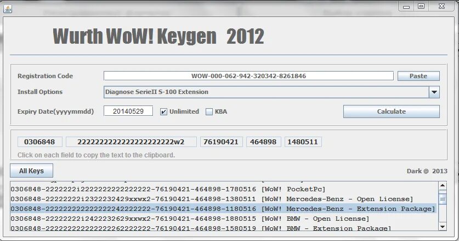Uncheck the Unlimited checkbox
459x241 pixels.
point(163,111)
